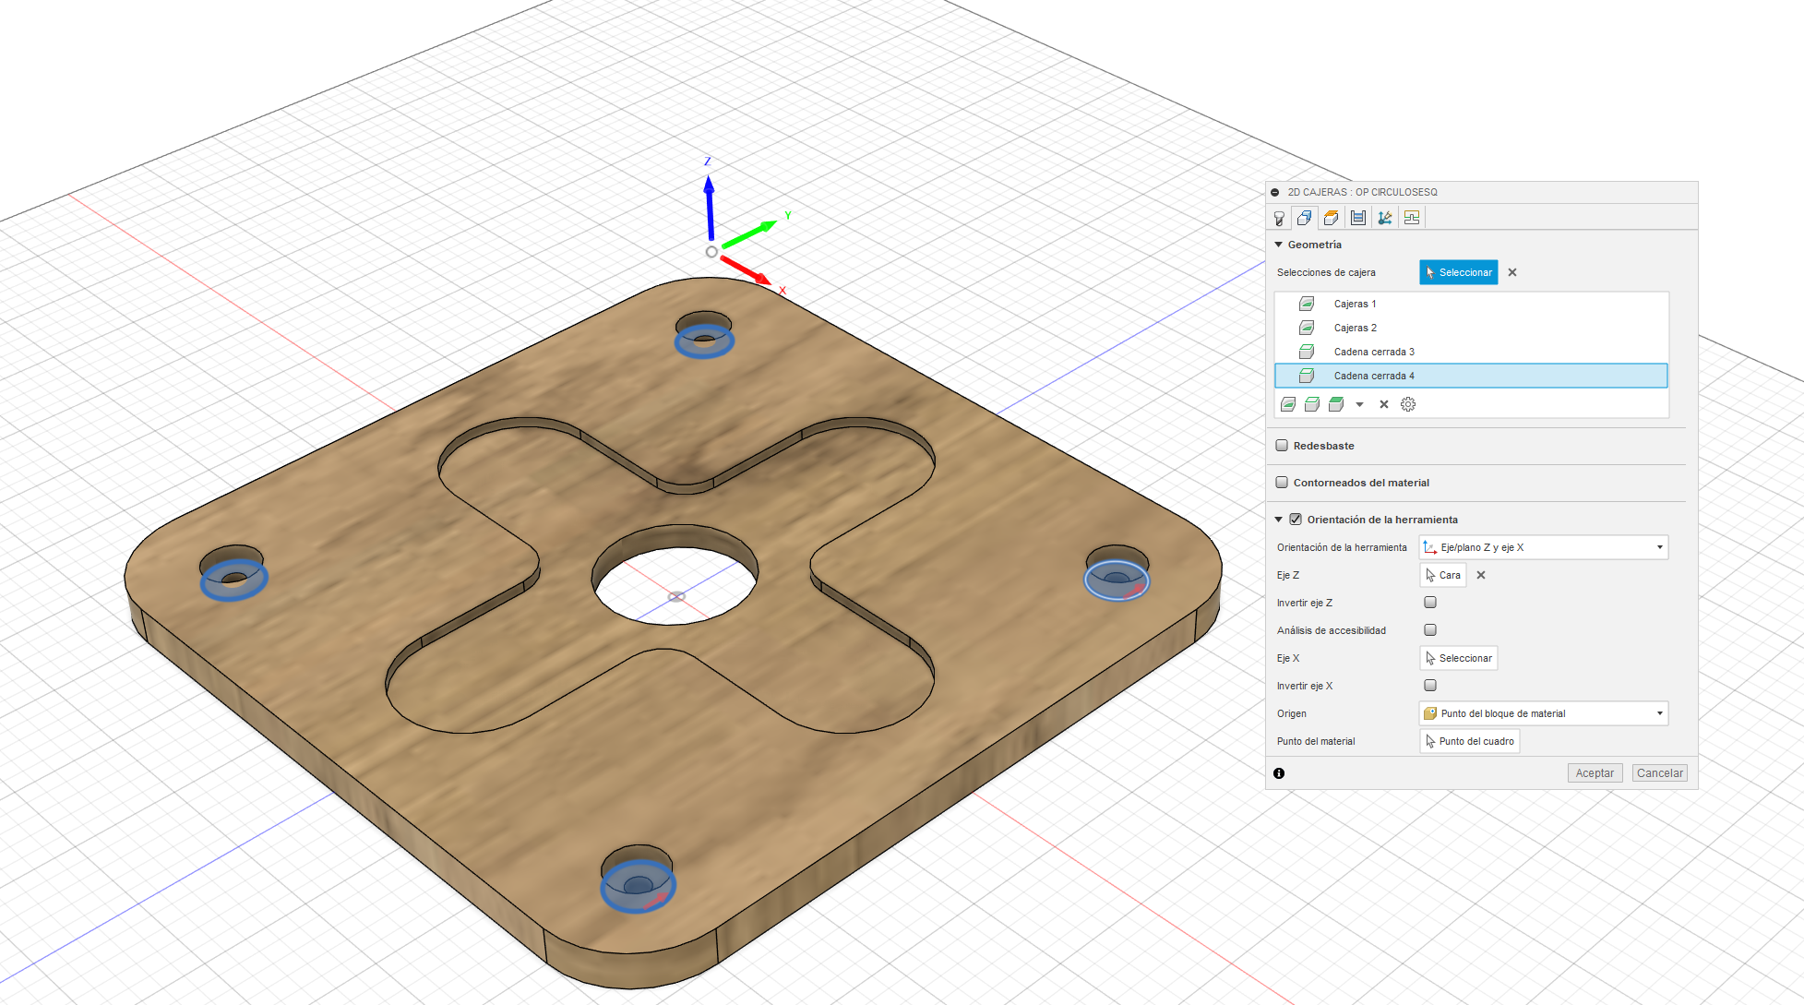Clear the Eje Z selection with X
The image size is (1804, 1005).
coord(1481,575)
